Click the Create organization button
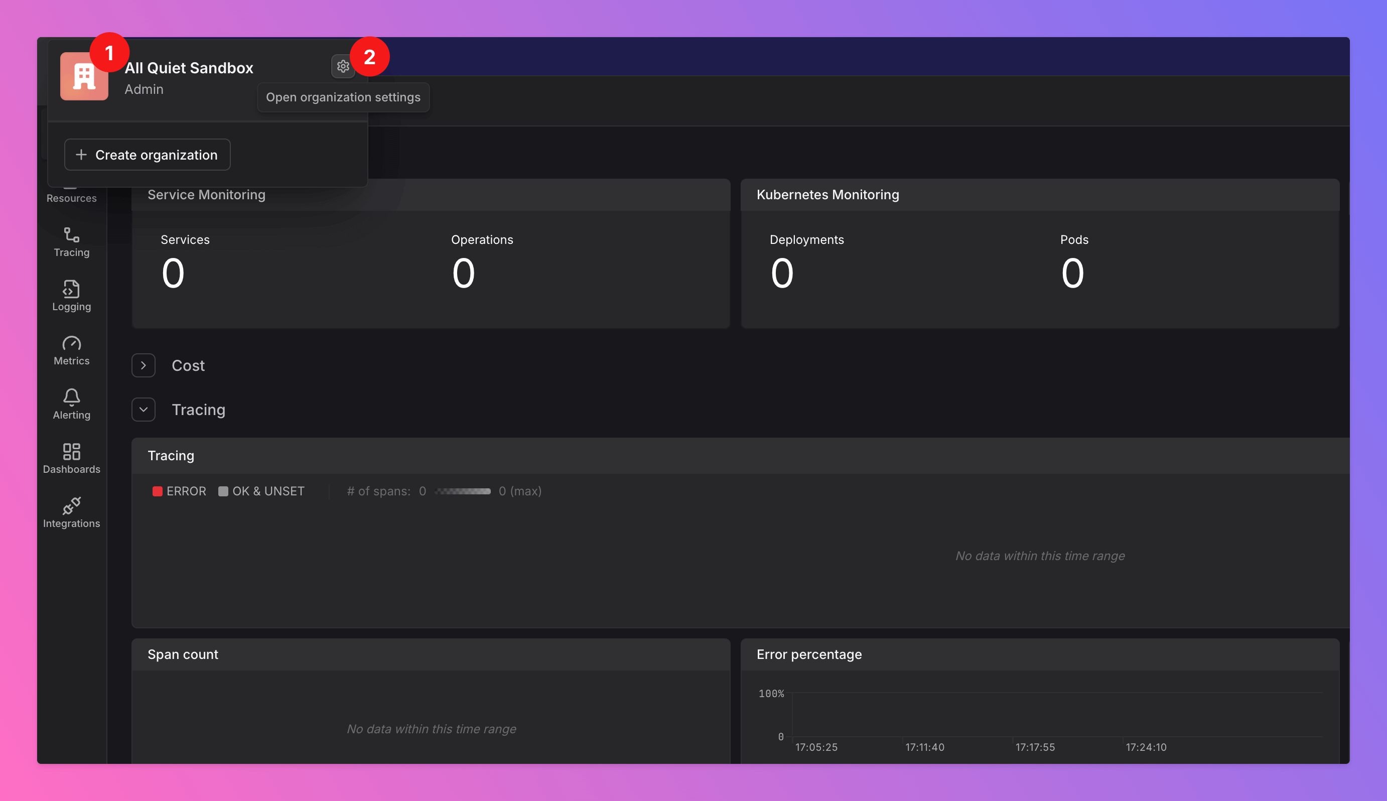 (x=147, y=155)
